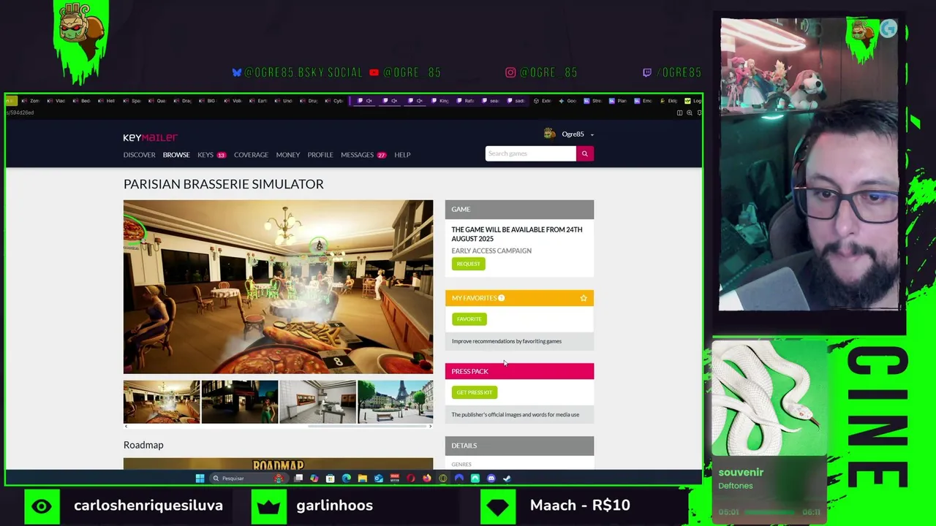Open Microsoft Copilot from the taskbar
Screen dimensions: 936x526
click(x=314, y=479)
